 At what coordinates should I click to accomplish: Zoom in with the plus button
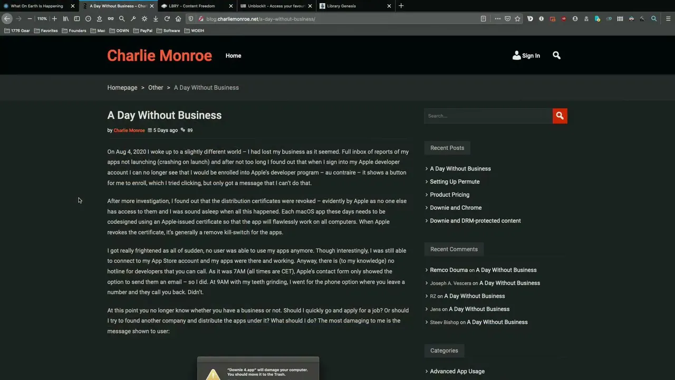54,18
